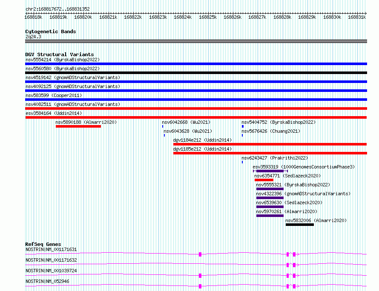Click nsv6243427 (Prakrithi2022) label
Viewport: 379px width, 291px height.
click(275, 158)
